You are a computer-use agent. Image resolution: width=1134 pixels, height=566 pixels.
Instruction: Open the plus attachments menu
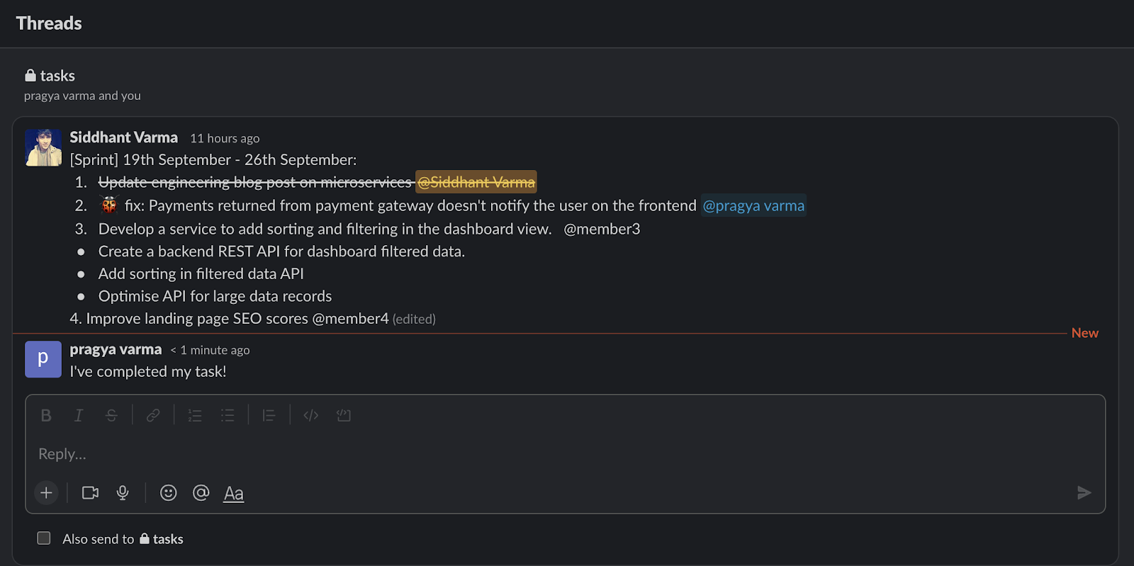[47, 493]
